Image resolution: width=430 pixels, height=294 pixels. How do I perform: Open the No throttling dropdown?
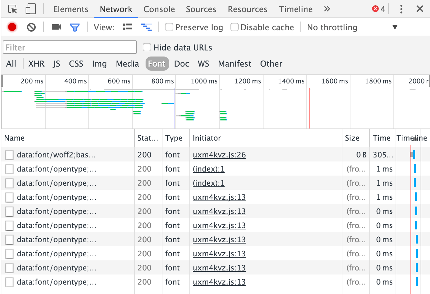[332, 27]
